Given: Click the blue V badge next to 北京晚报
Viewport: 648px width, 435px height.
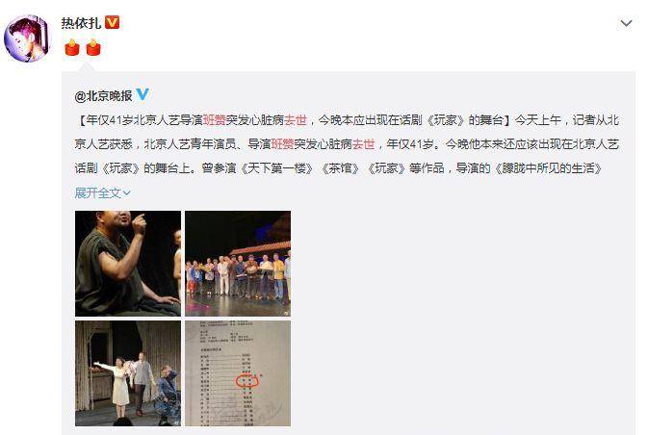Looking at the screenshot, I should 143,94.
